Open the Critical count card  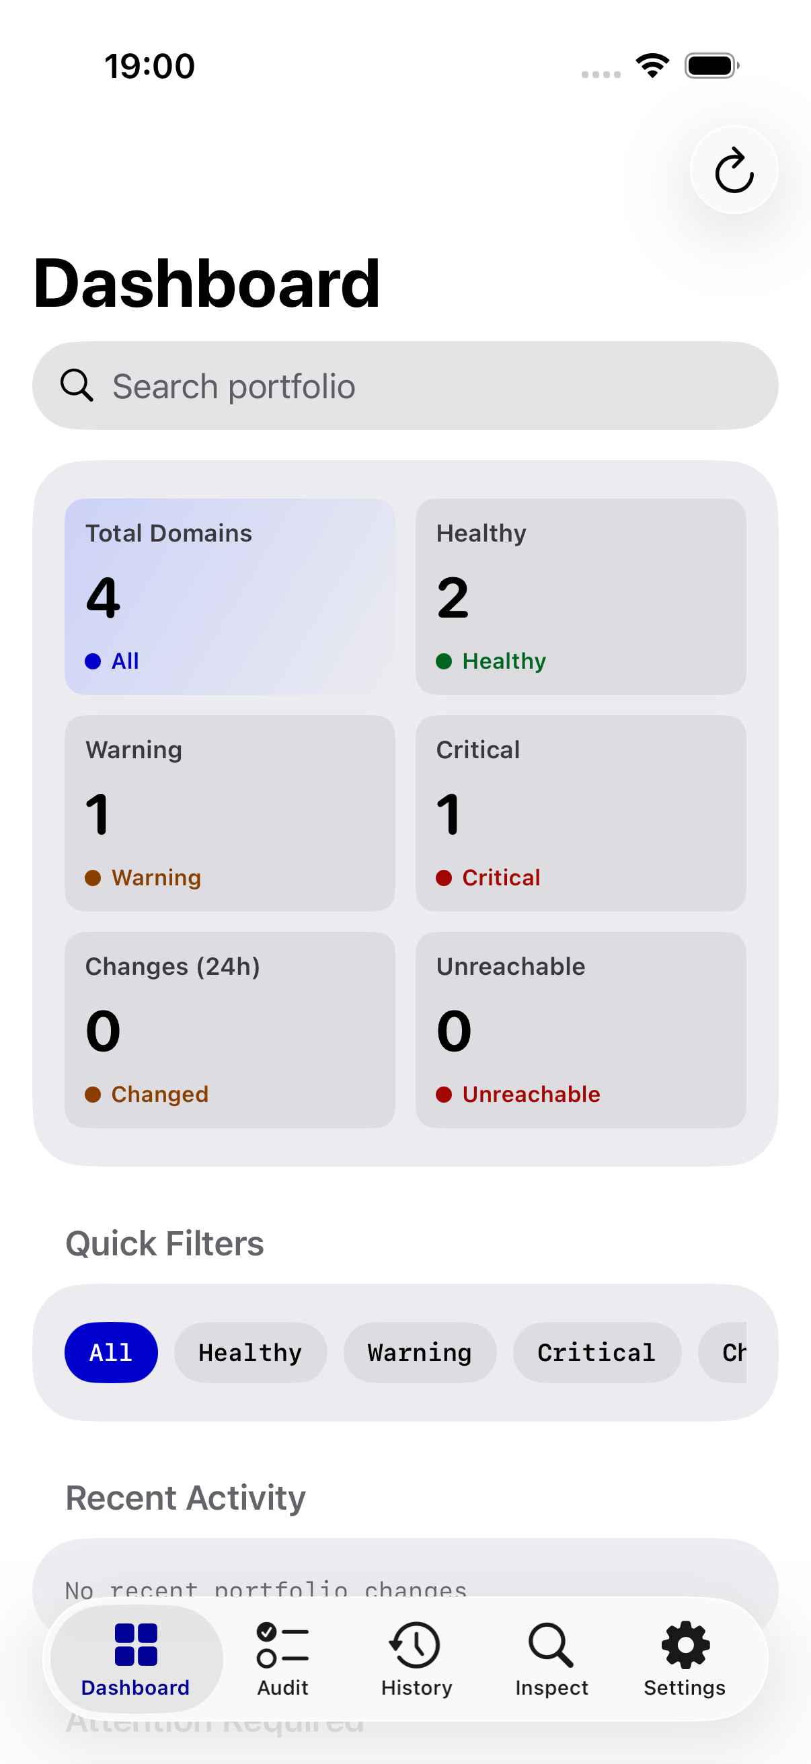click(x=580, y=813)
